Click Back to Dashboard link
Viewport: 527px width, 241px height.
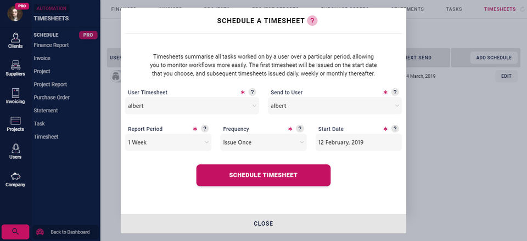point(65,232)
